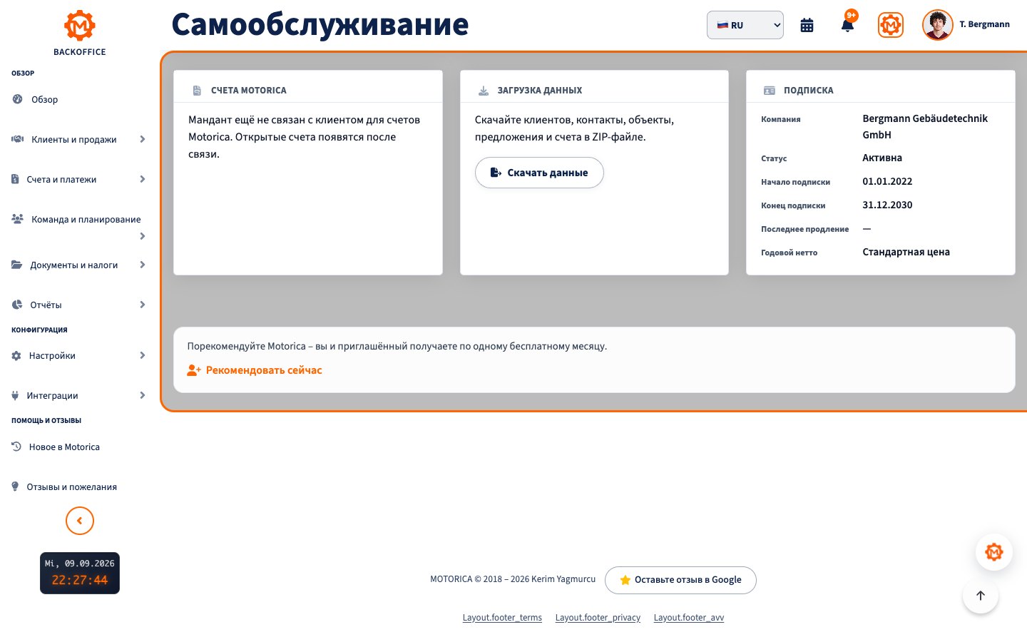1027x642 pixels.
Task: Open the RU language dropdown
Action: [x=745, y=25]
